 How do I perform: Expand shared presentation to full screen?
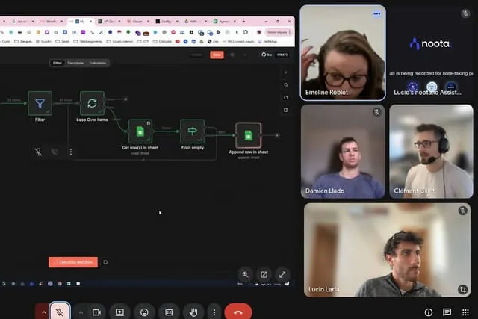282,274
